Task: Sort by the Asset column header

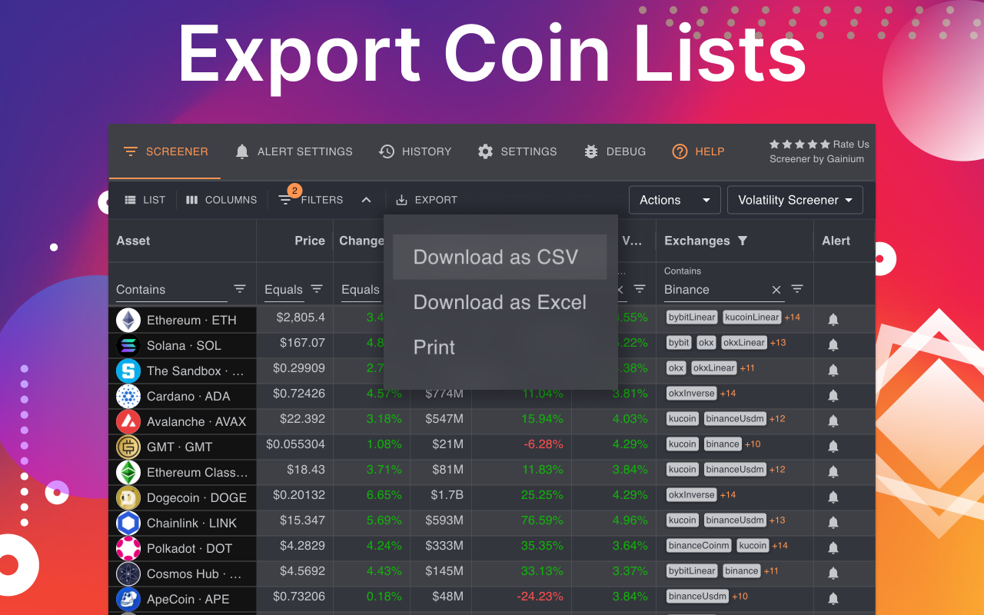Action: click(x=133, y=241)
